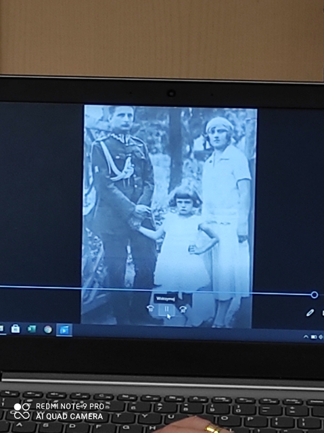The width and height of the screenshot is (324, 433).
Task: Launch Google Chrome from the taskbar
Action: coord(48,329)
